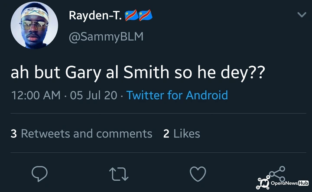Click the second flag emoji after the name
The height and width of the screenshot is (192, 312).
tap(146, 16)
